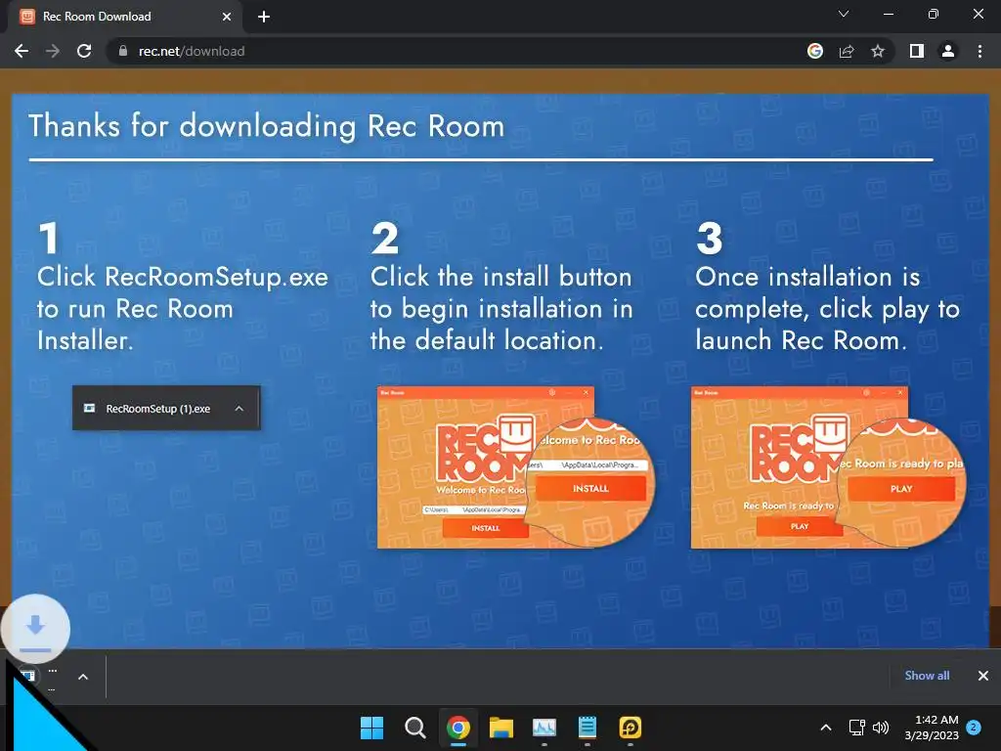Image resolution: width=1001 pixels, height=751 pixels.
Task: Open the Windows Start menu
Action: [x=371, y=728]
